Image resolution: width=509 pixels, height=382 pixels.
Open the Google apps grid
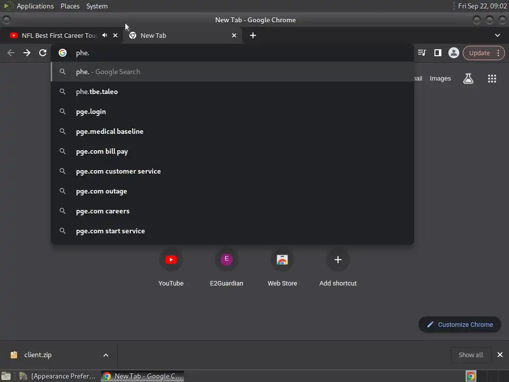point(492,78)
